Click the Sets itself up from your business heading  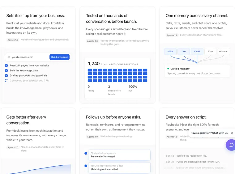tap(36, 15)
